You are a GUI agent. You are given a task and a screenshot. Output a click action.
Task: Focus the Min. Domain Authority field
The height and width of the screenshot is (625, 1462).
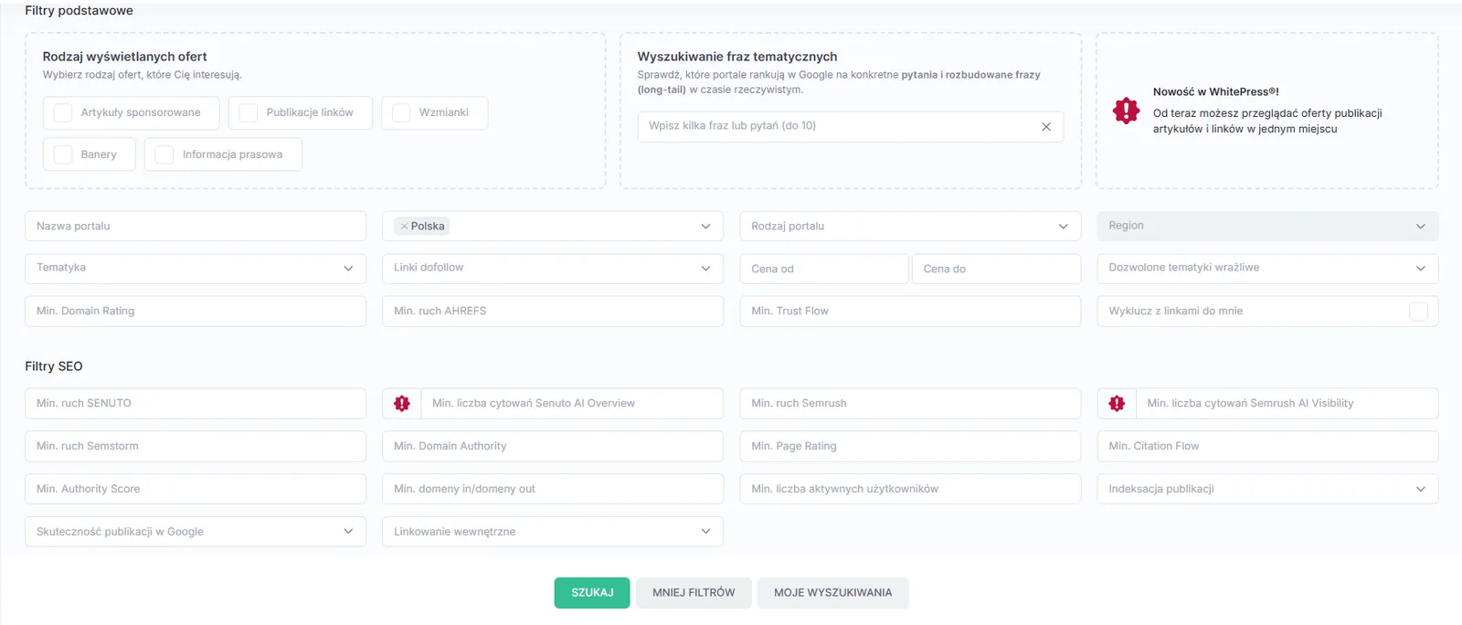pos(553,446)
